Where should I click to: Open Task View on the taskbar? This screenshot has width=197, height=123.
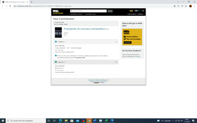click(54, 121)
